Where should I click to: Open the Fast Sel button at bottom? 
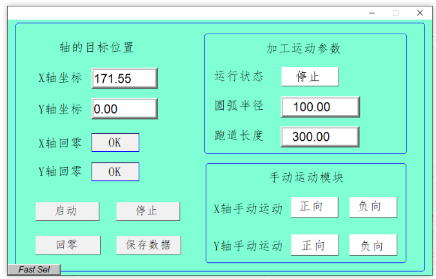34,269
